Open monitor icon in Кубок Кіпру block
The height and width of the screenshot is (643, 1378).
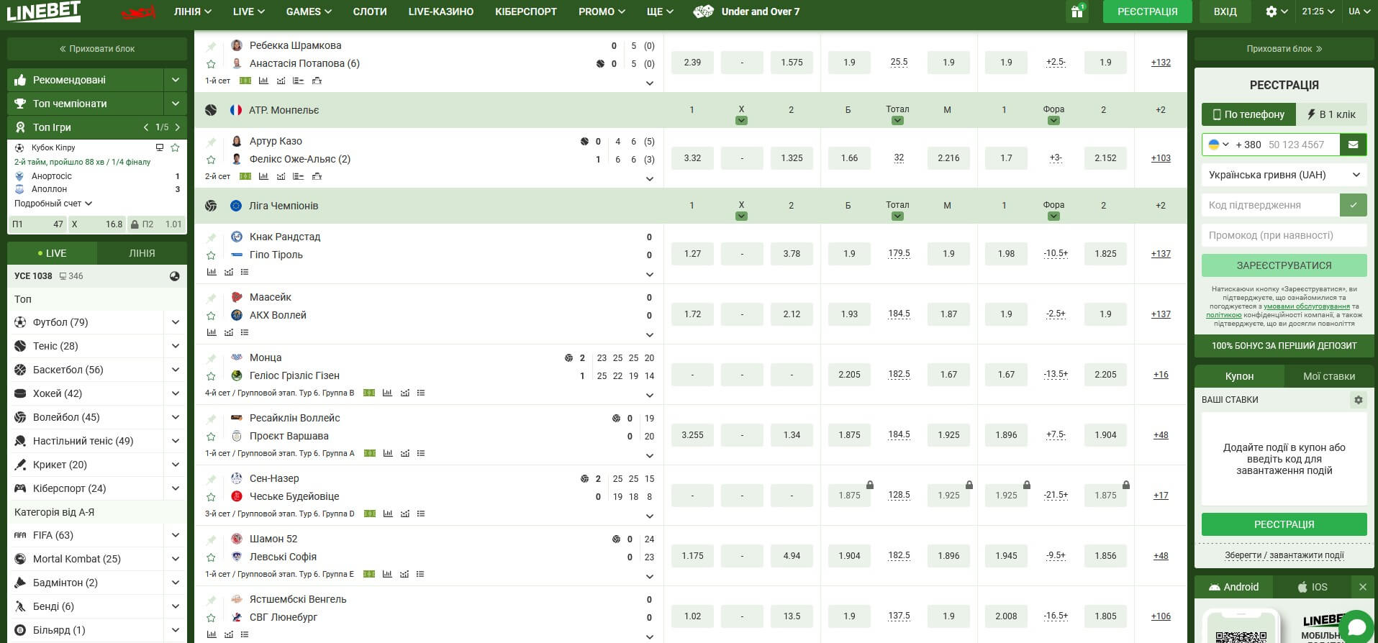160,147
